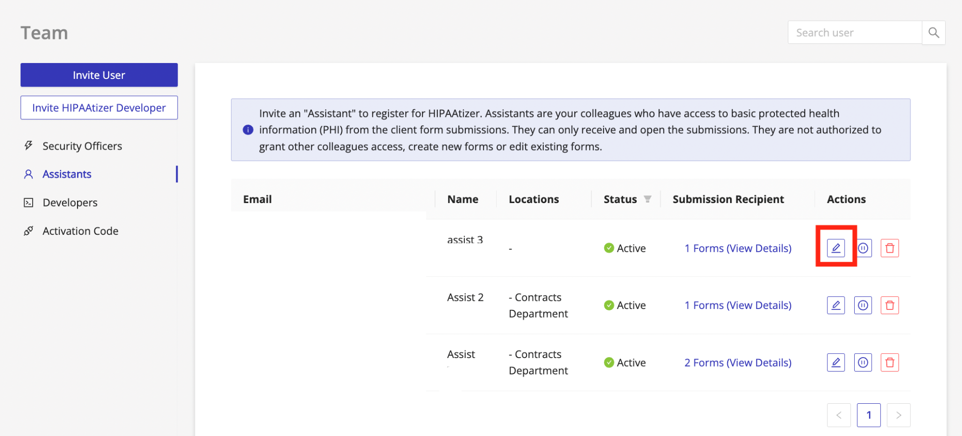
Task: Delete the assist 3 user via trash icon
Action: tap(889, 248)
